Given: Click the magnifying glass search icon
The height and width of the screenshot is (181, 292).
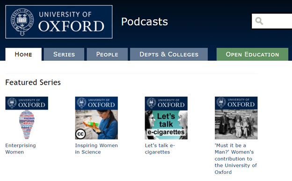Looking at the screenshot, I should (x=259, y=21).
